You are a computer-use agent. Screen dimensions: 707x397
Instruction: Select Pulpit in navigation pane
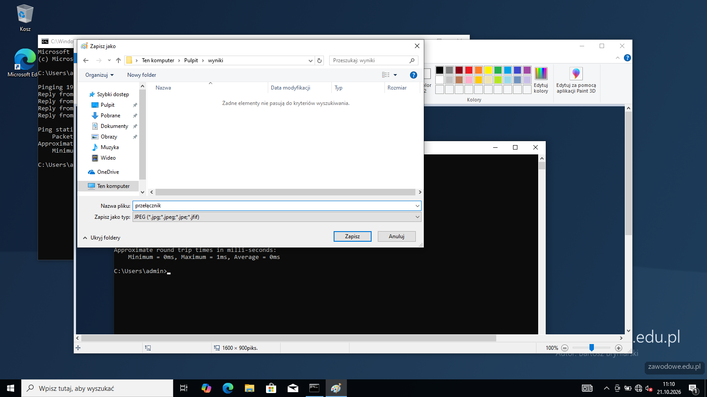pyautogui.click(x=107, y=105)
